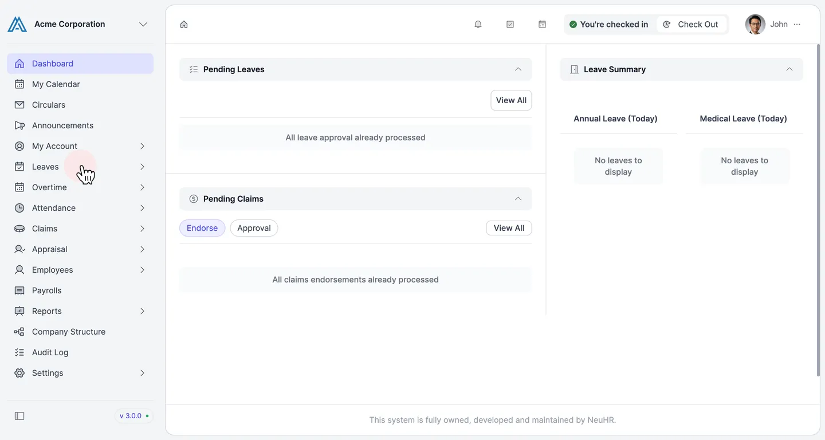Open the user options ellipsis menu

797,24
